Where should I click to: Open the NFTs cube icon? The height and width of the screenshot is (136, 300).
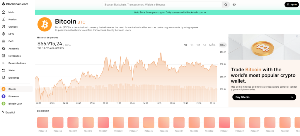pos(4,34)
